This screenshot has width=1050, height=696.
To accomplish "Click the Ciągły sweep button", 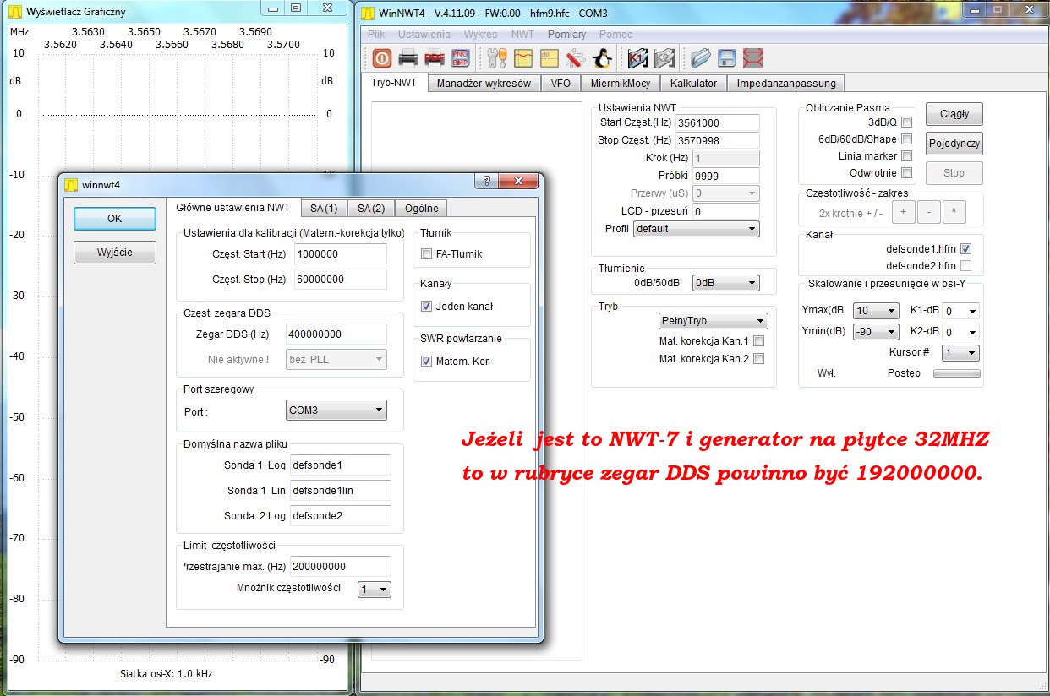I will 954,114.
